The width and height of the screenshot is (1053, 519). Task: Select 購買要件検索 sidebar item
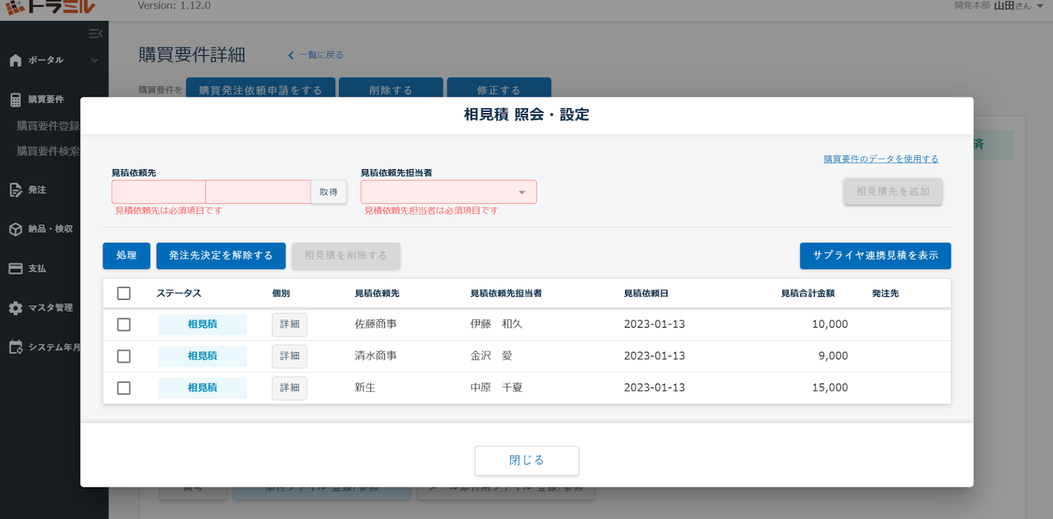(49, 151)
